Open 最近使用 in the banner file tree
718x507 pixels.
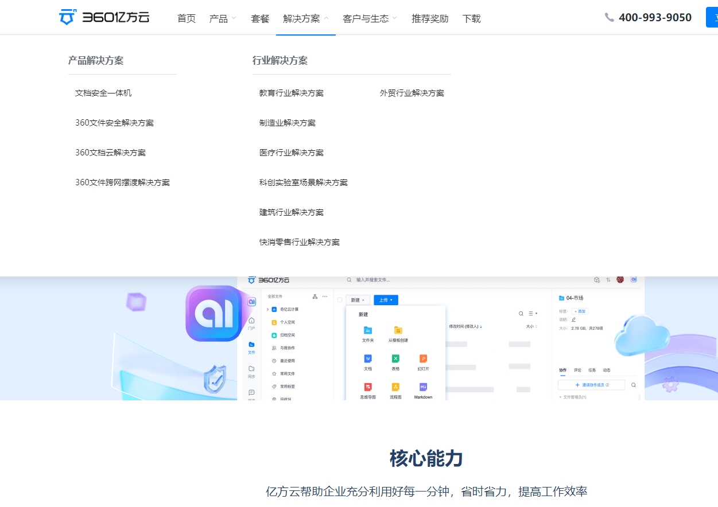284,361
